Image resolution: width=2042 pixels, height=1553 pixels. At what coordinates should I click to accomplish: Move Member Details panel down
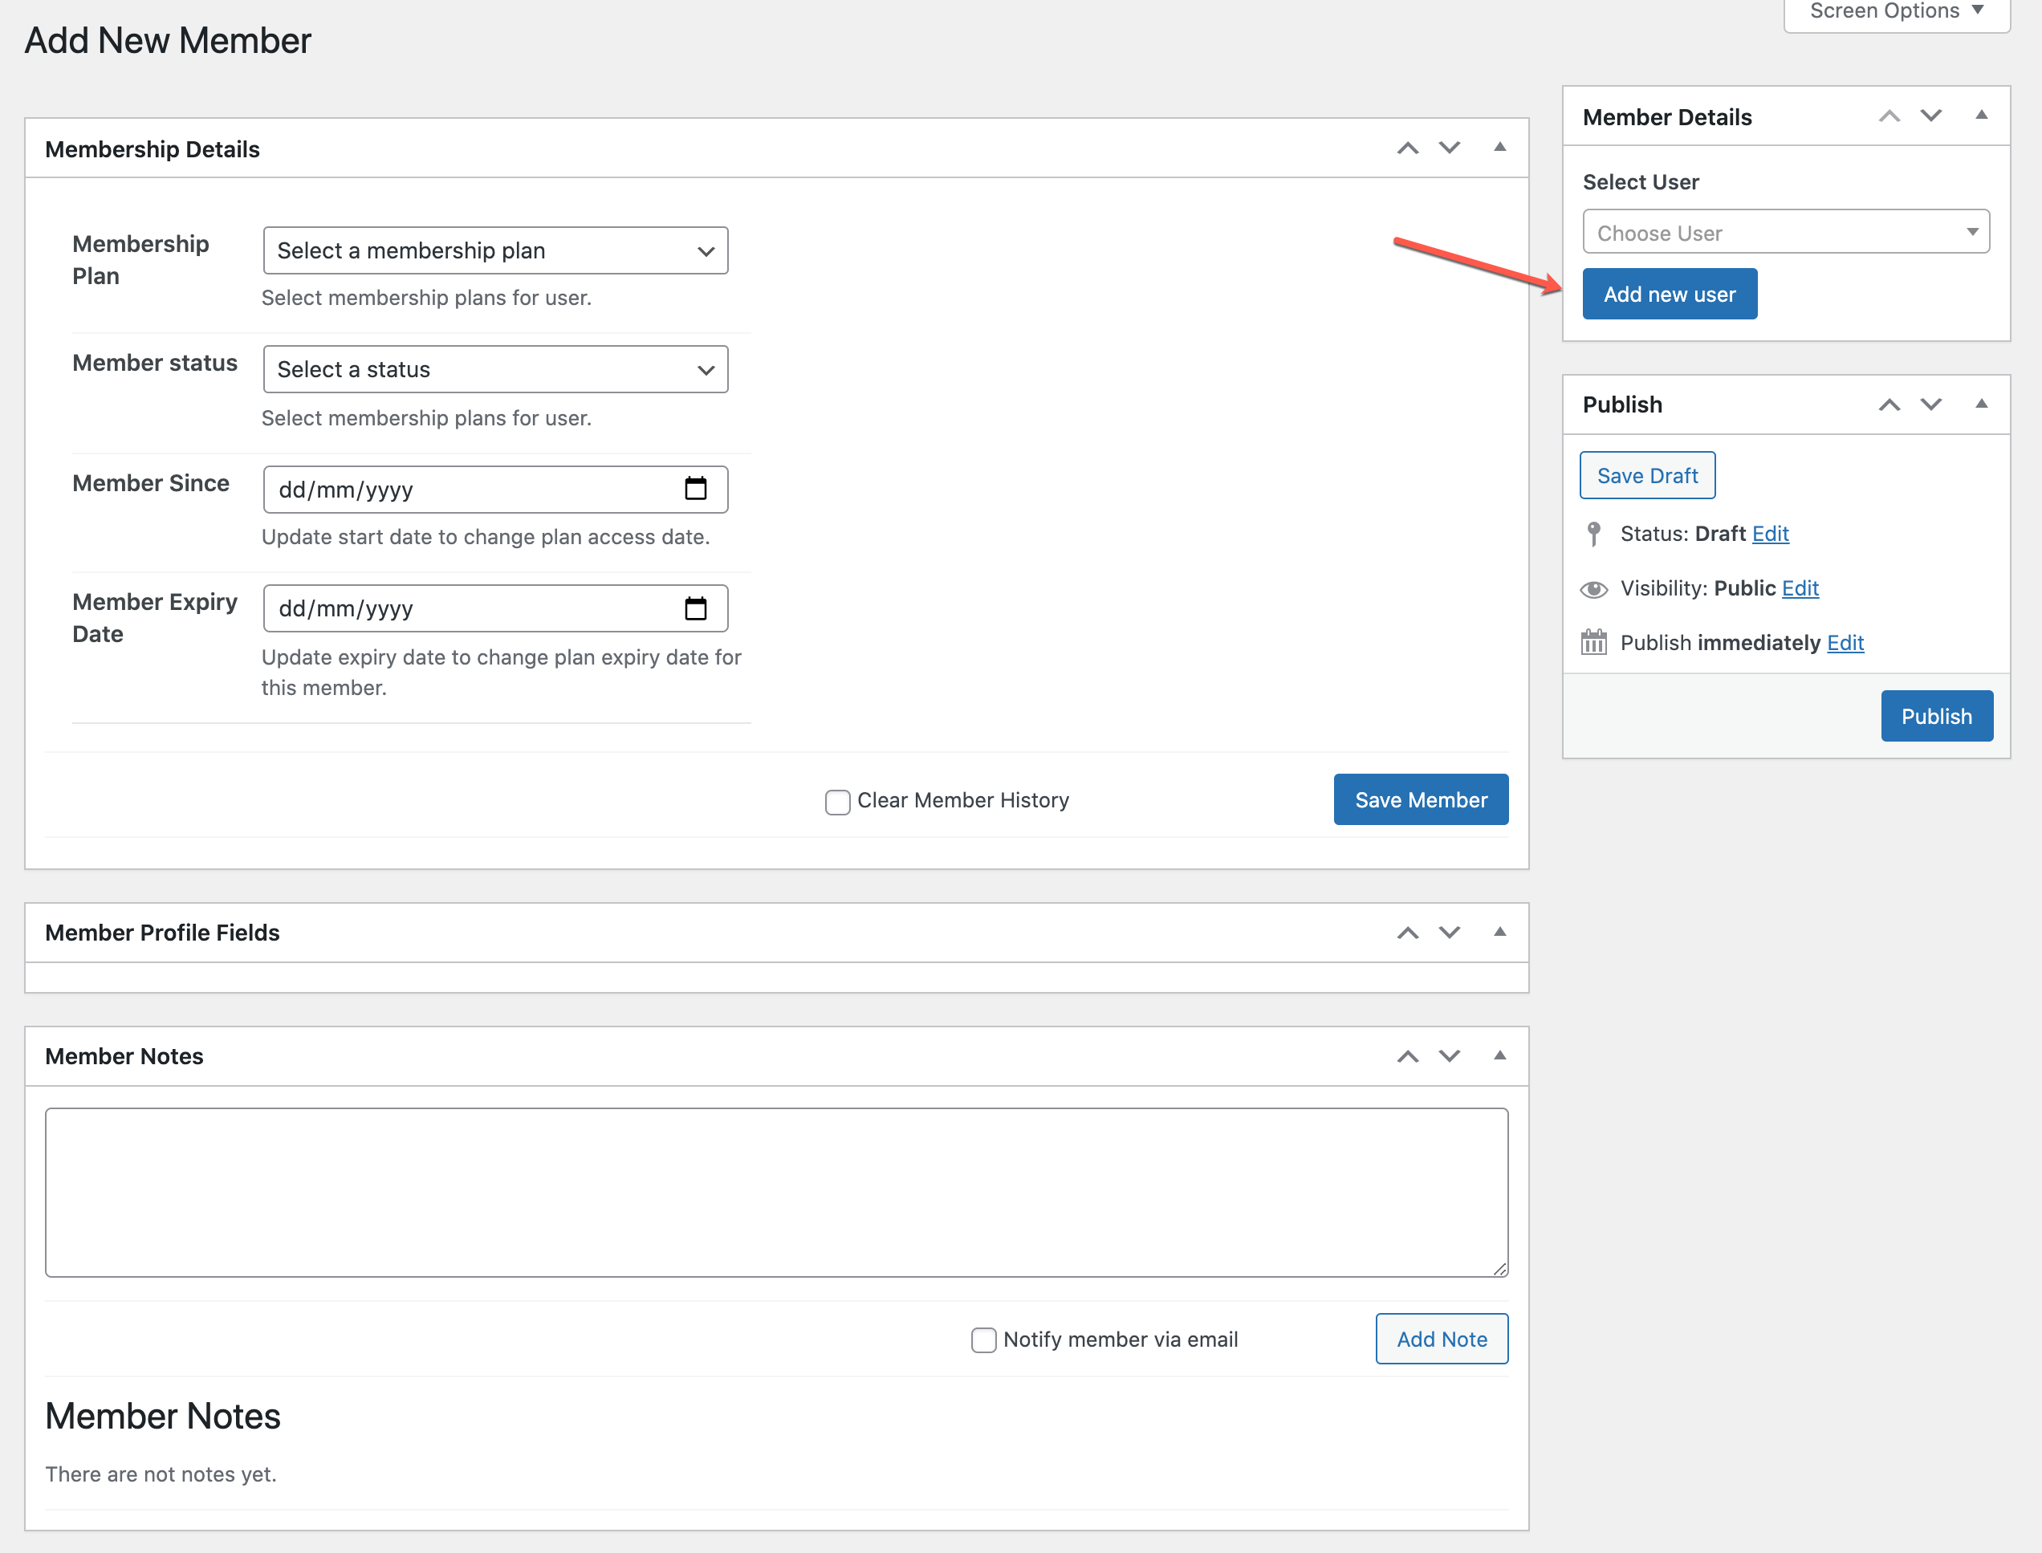pyautogui.click(x=1930, y=116)
